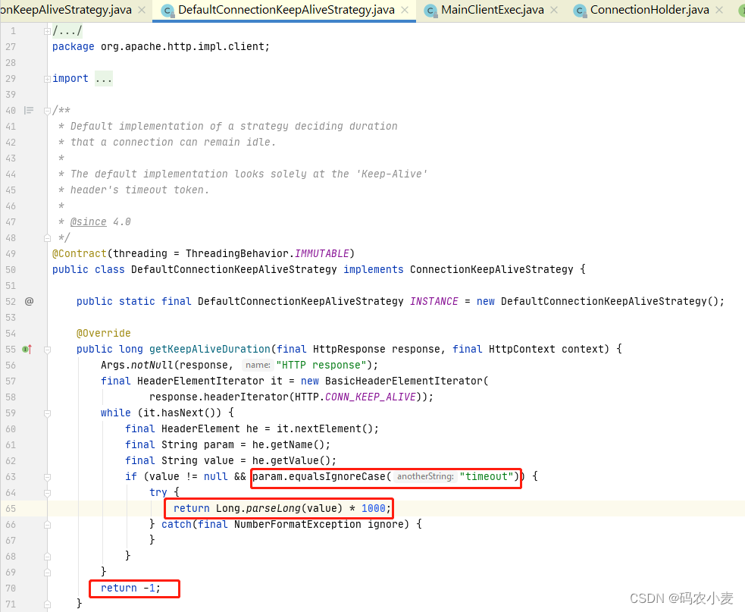Click the anotherString parameter hint
745x612 pixels.
point(425,476)
